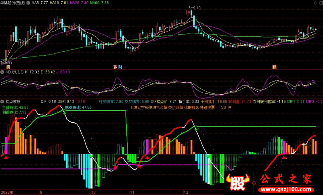This screenshot has width=323, height=195.
Task: Click the MA60: 7.38 label
Action: [99, 3]
